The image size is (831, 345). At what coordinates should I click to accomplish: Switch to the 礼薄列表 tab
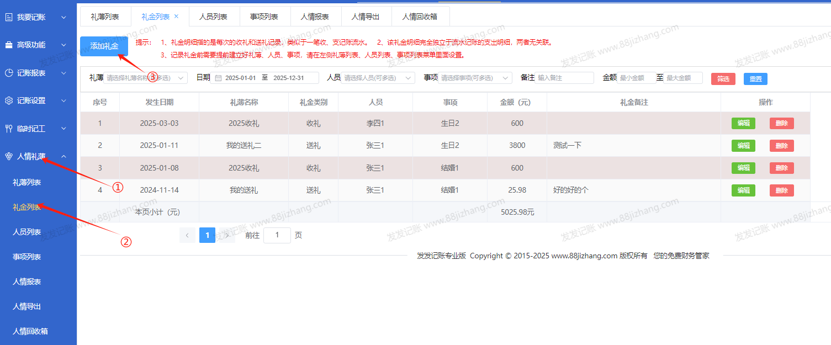105,17
